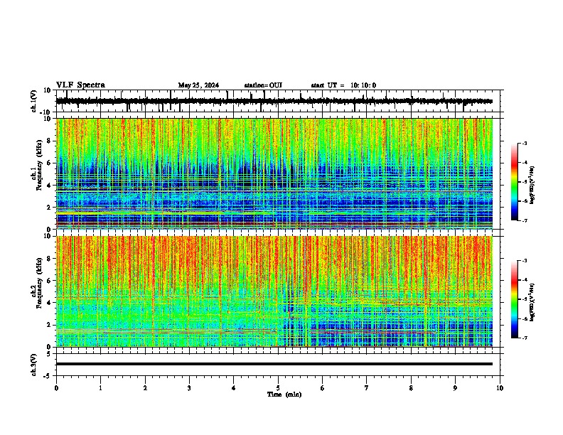Screen dimensions: 563x435
Task: Click the time axis tick label "3"
Action: pos(189,388)
